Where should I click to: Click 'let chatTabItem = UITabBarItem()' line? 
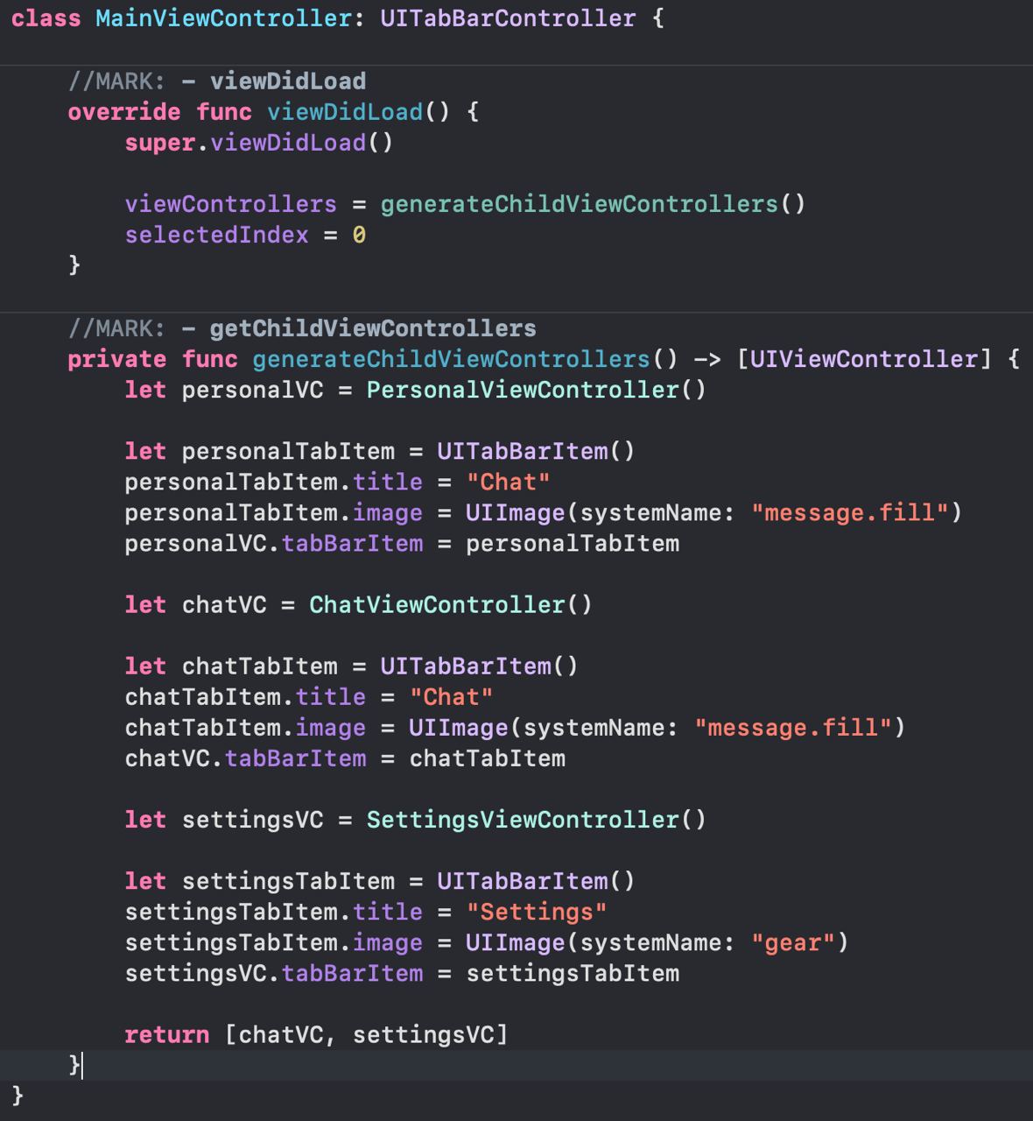[351, 666]
